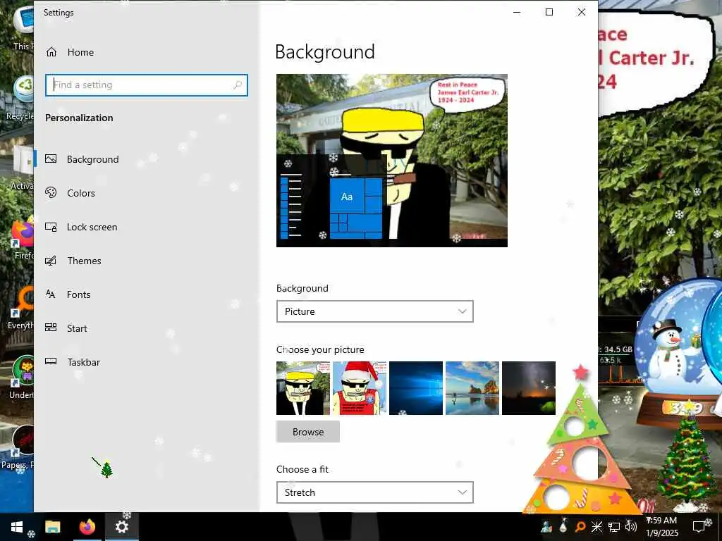Select the Fonts icon
This screenshot has height=541, width=722.
click(x=51, y=294)
